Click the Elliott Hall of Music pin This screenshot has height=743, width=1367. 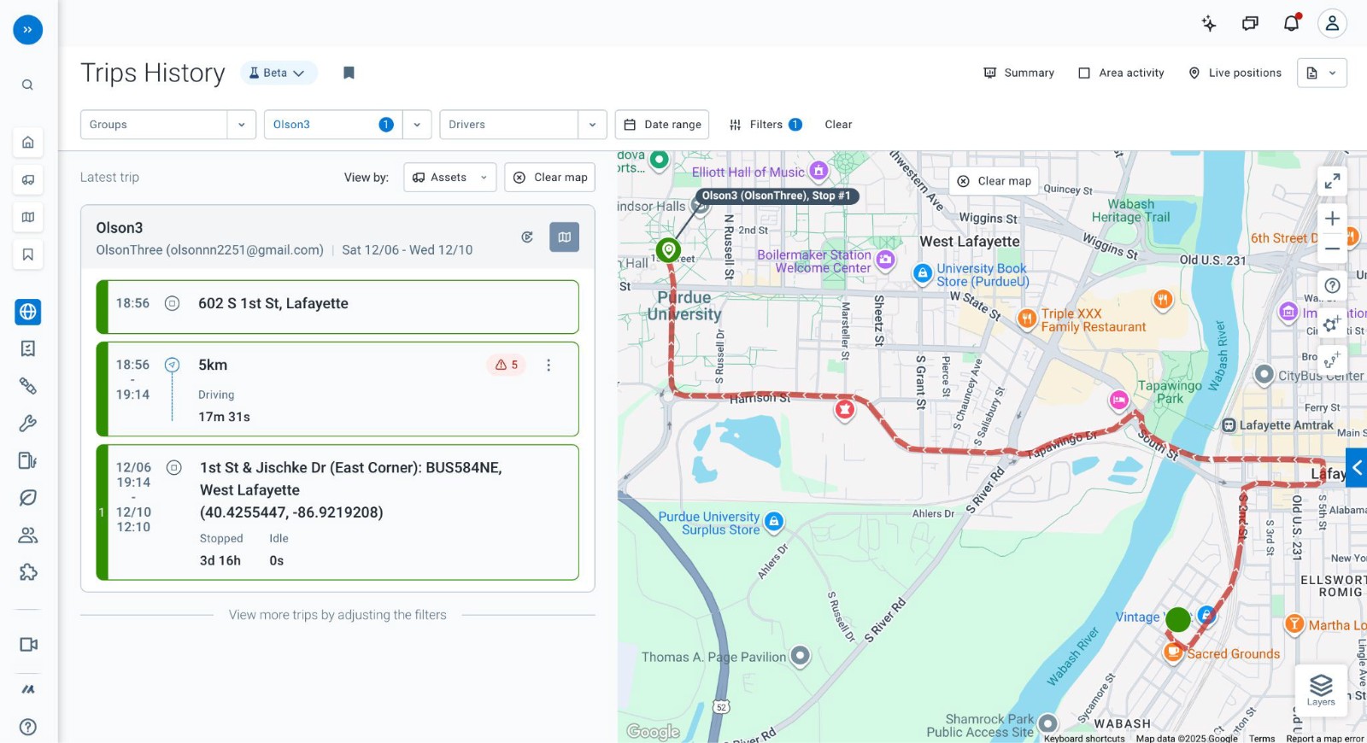click(x=818, y=171)
